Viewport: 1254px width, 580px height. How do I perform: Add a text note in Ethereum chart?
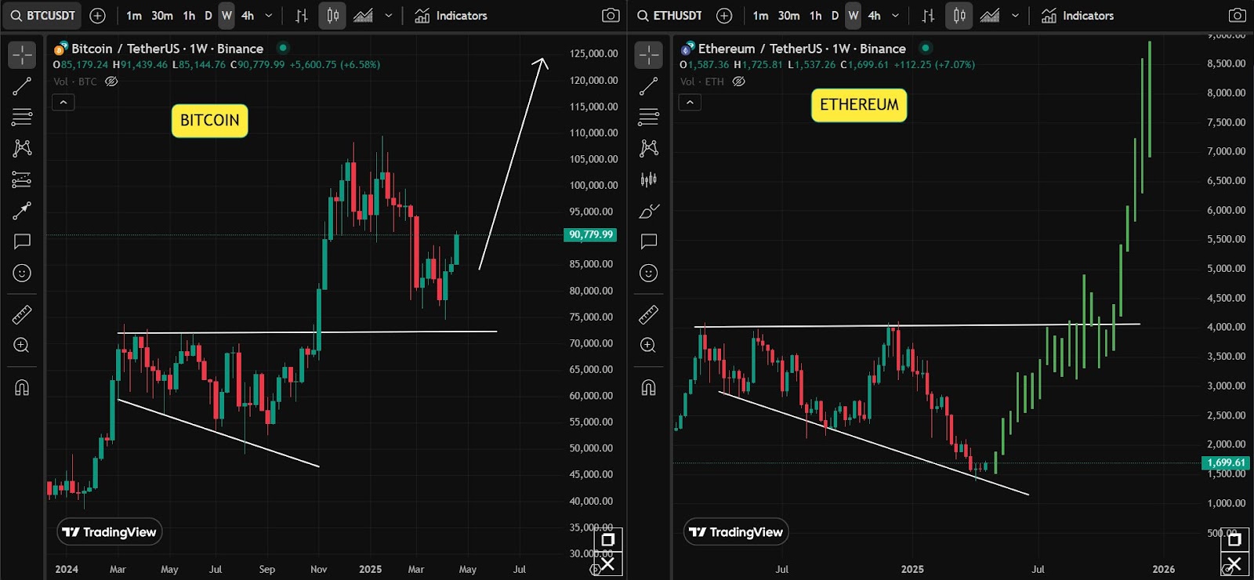tap(648, 241)
